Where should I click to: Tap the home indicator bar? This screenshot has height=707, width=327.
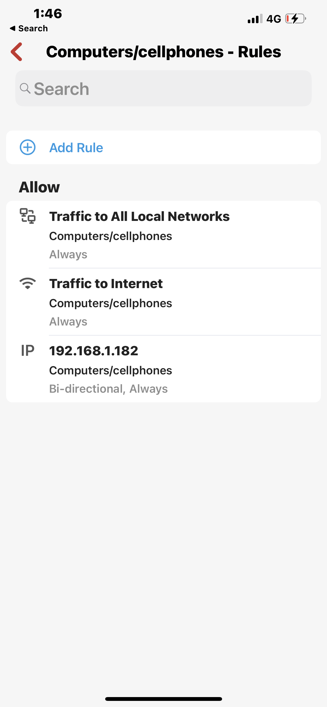pyautogui.click(x=163, y=699)
